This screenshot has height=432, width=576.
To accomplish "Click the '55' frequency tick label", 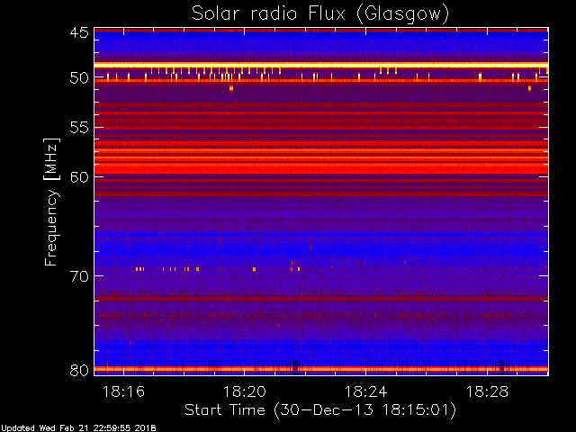I will click(x=79, y=128).
